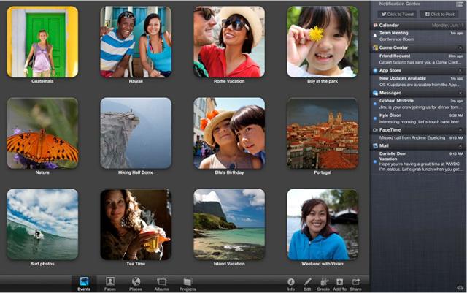Screen dimensions: 467x293
Task: Switch to the Faces view
Action: [109, 283]
